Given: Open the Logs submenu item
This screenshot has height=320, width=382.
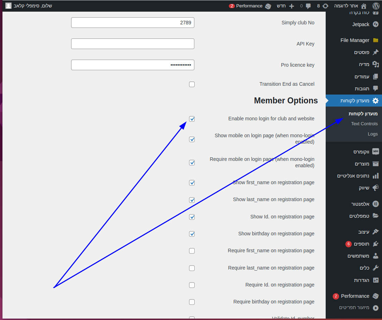Looking at the screenshot, I should pyautogui.click(x=372, y=134).
